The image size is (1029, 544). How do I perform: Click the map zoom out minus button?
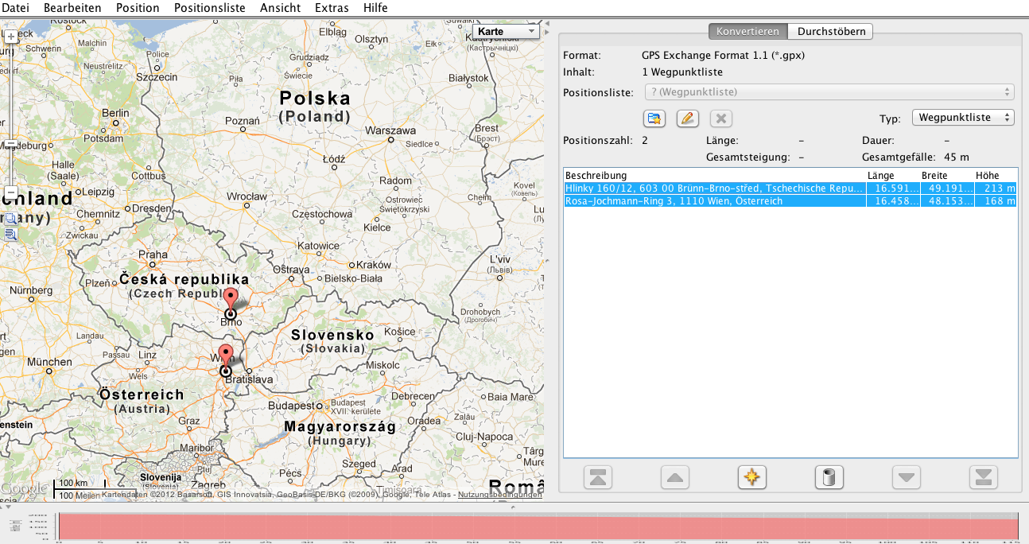(x=10, y=193)
